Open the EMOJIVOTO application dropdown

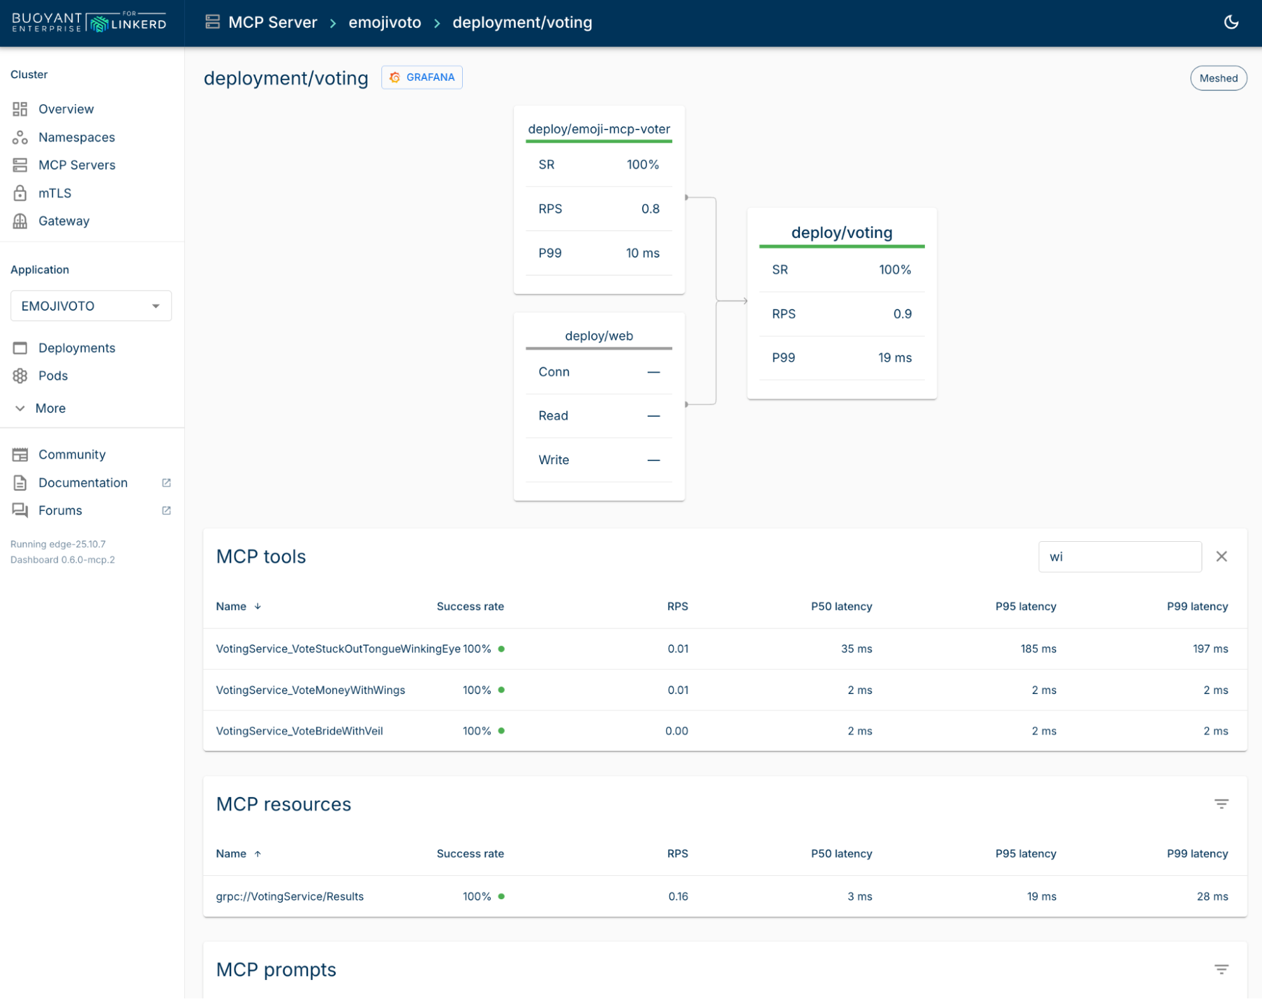tap(91, 306)
